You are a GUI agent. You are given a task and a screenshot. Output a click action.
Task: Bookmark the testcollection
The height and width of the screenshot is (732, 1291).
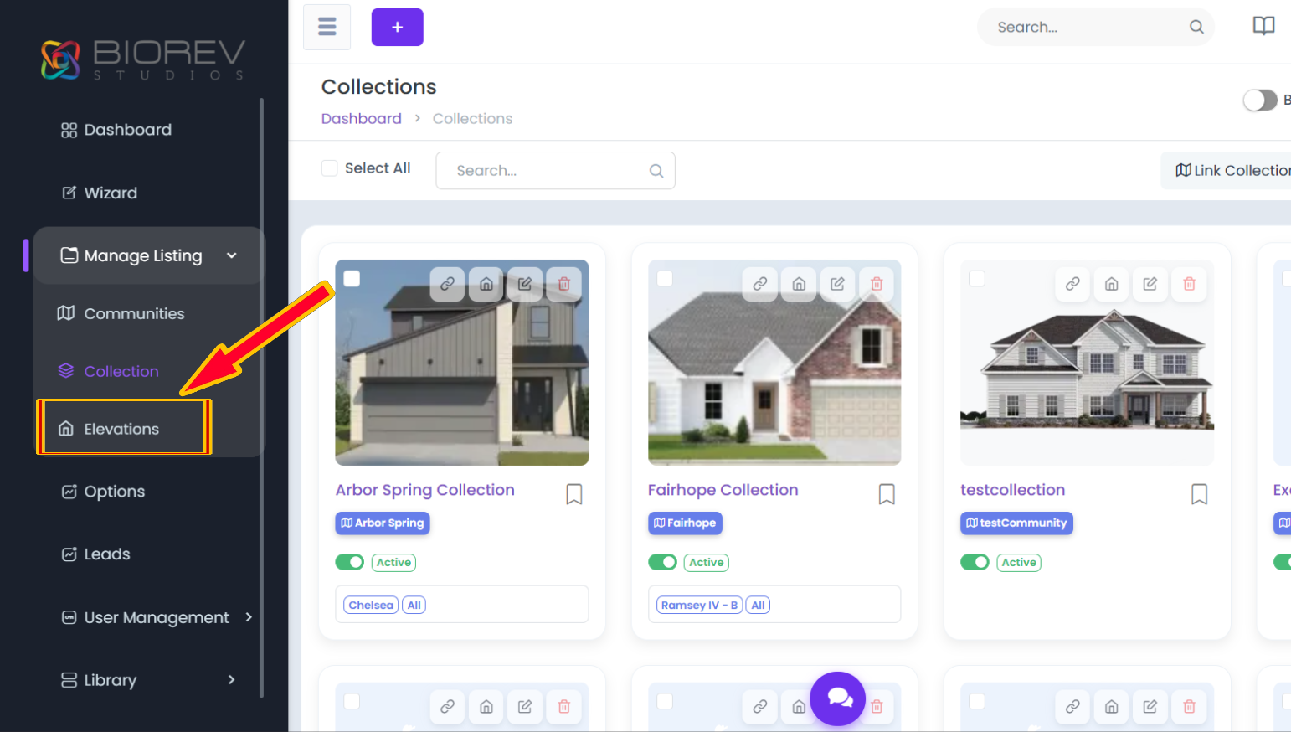pos(1199,494)
